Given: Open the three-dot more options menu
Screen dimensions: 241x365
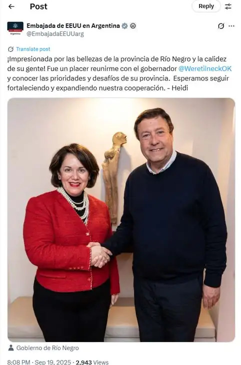Looking at the screenshot, I should click(231, 26).
